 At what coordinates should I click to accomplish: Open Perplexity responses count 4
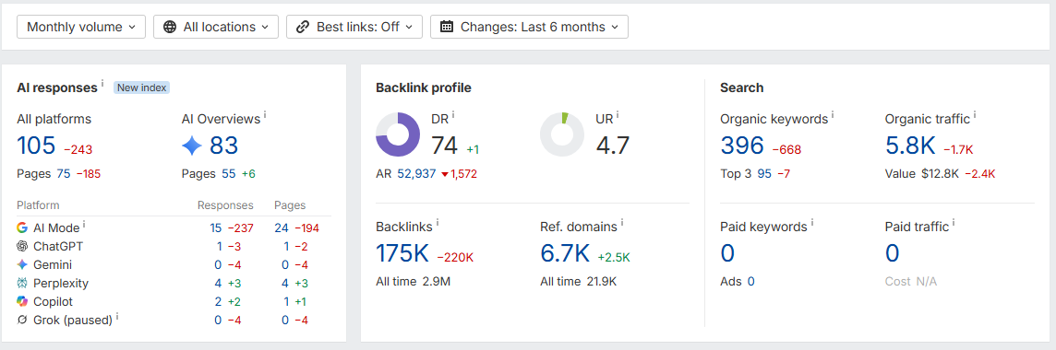[x=218, y=284]
